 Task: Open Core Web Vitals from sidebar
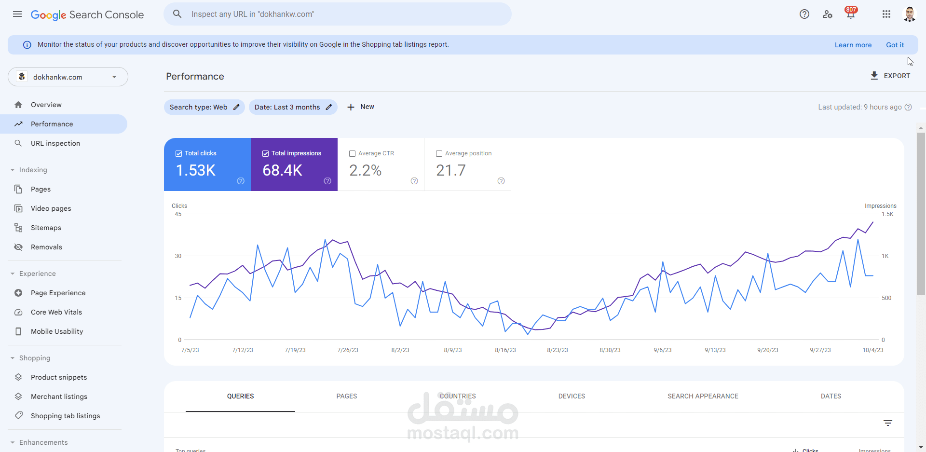(56, 312)
